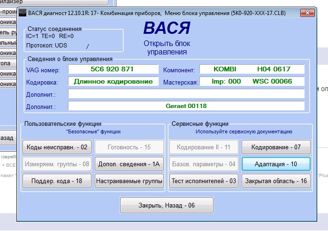Click Компонент field KOMBI H04 0617
Image resolution: width=328 pixels, height=231 pixels.
point(252,69)
